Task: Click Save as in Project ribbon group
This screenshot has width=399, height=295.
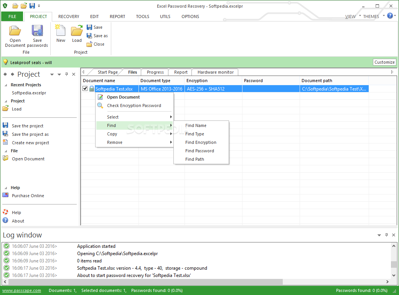Action: tap(97, 36)
